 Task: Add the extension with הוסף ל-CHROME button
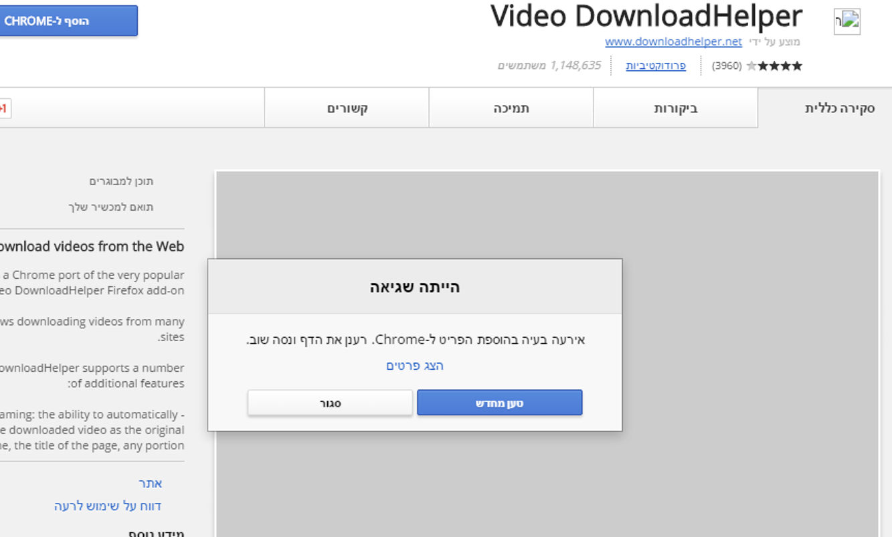click(x=68, y=21)
